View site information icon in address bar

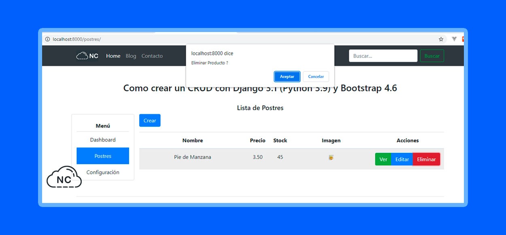pyautogui.click(x=47, y=39)
